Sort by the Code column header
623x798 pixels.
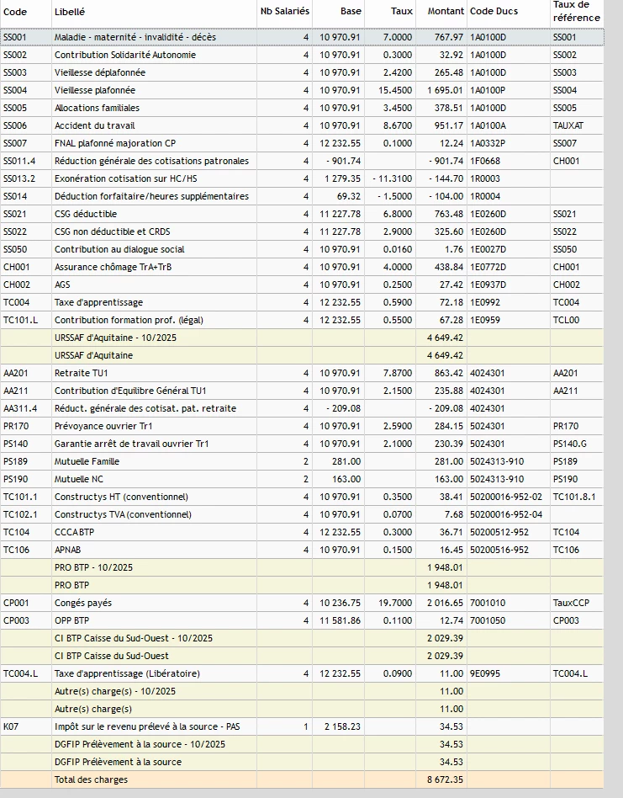click(15, 12)
